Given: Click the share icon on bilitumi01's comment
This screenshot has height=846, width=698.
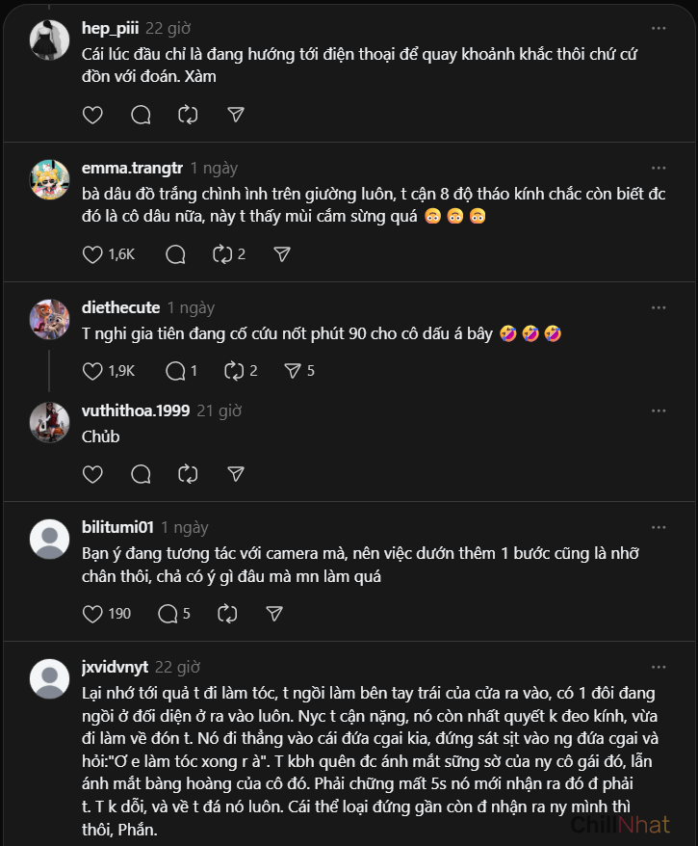Looking at the screenshot, I should (273, 614).
